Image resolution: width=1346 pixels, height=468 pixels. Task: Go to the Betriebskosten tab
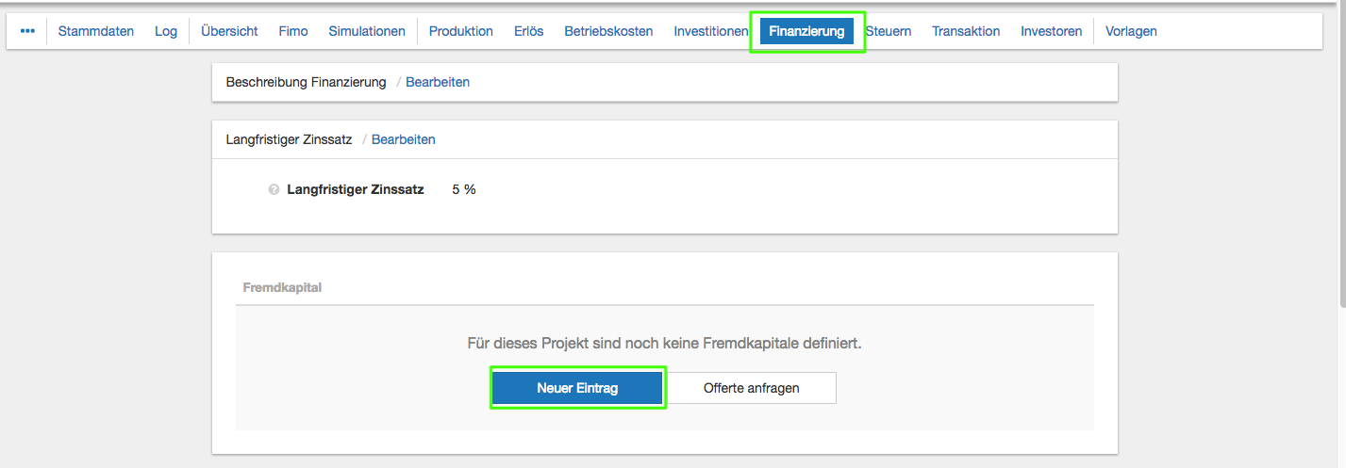click(x=608, y=31)
